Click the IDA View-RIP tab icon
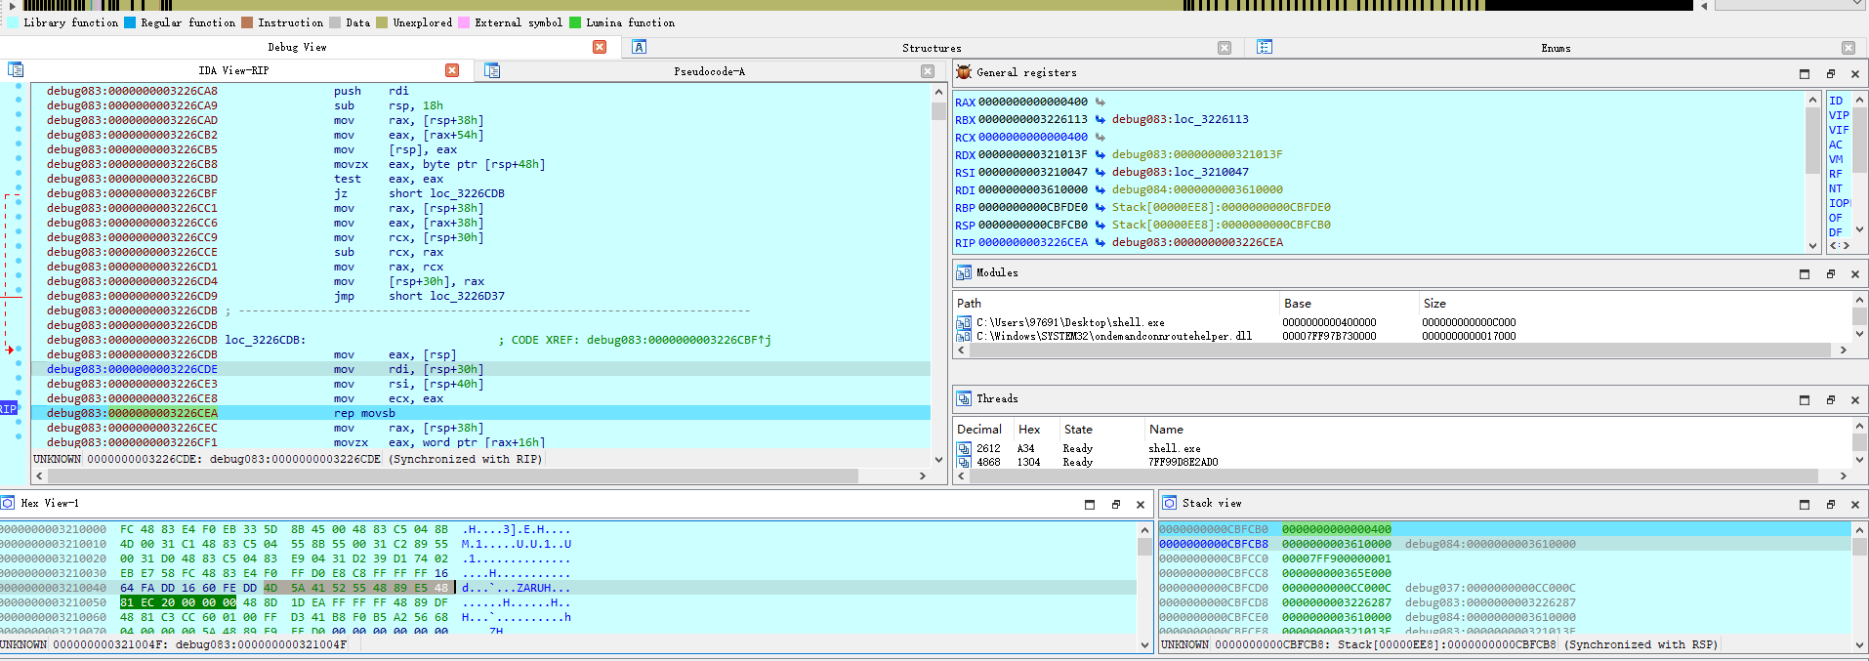The height and width of the screenshot is (661, 1869). coord(16,70)
